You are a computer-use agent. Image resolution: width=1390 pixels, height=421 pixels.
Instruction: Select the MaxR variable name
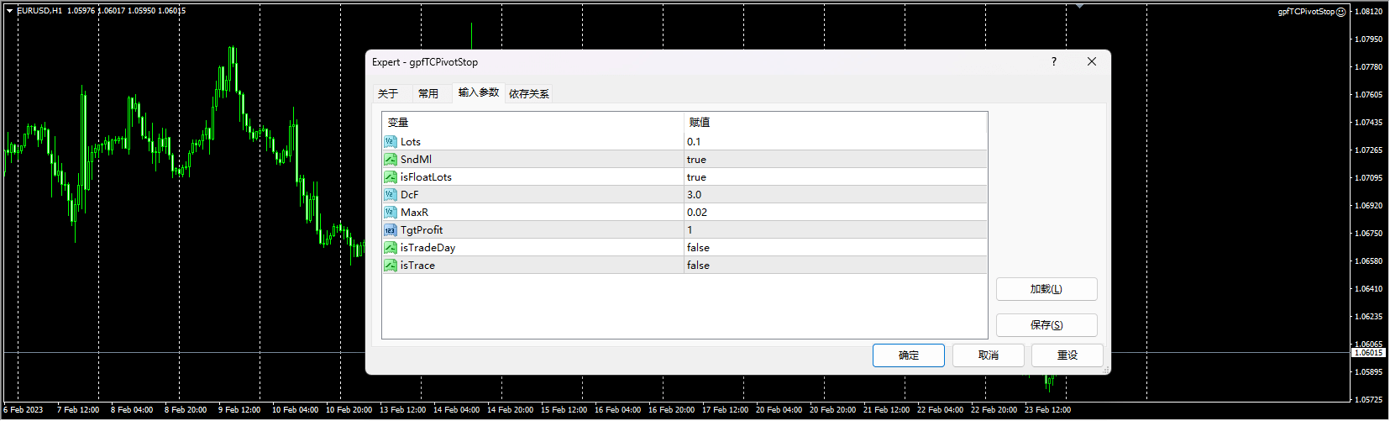(x=414, y=213)
